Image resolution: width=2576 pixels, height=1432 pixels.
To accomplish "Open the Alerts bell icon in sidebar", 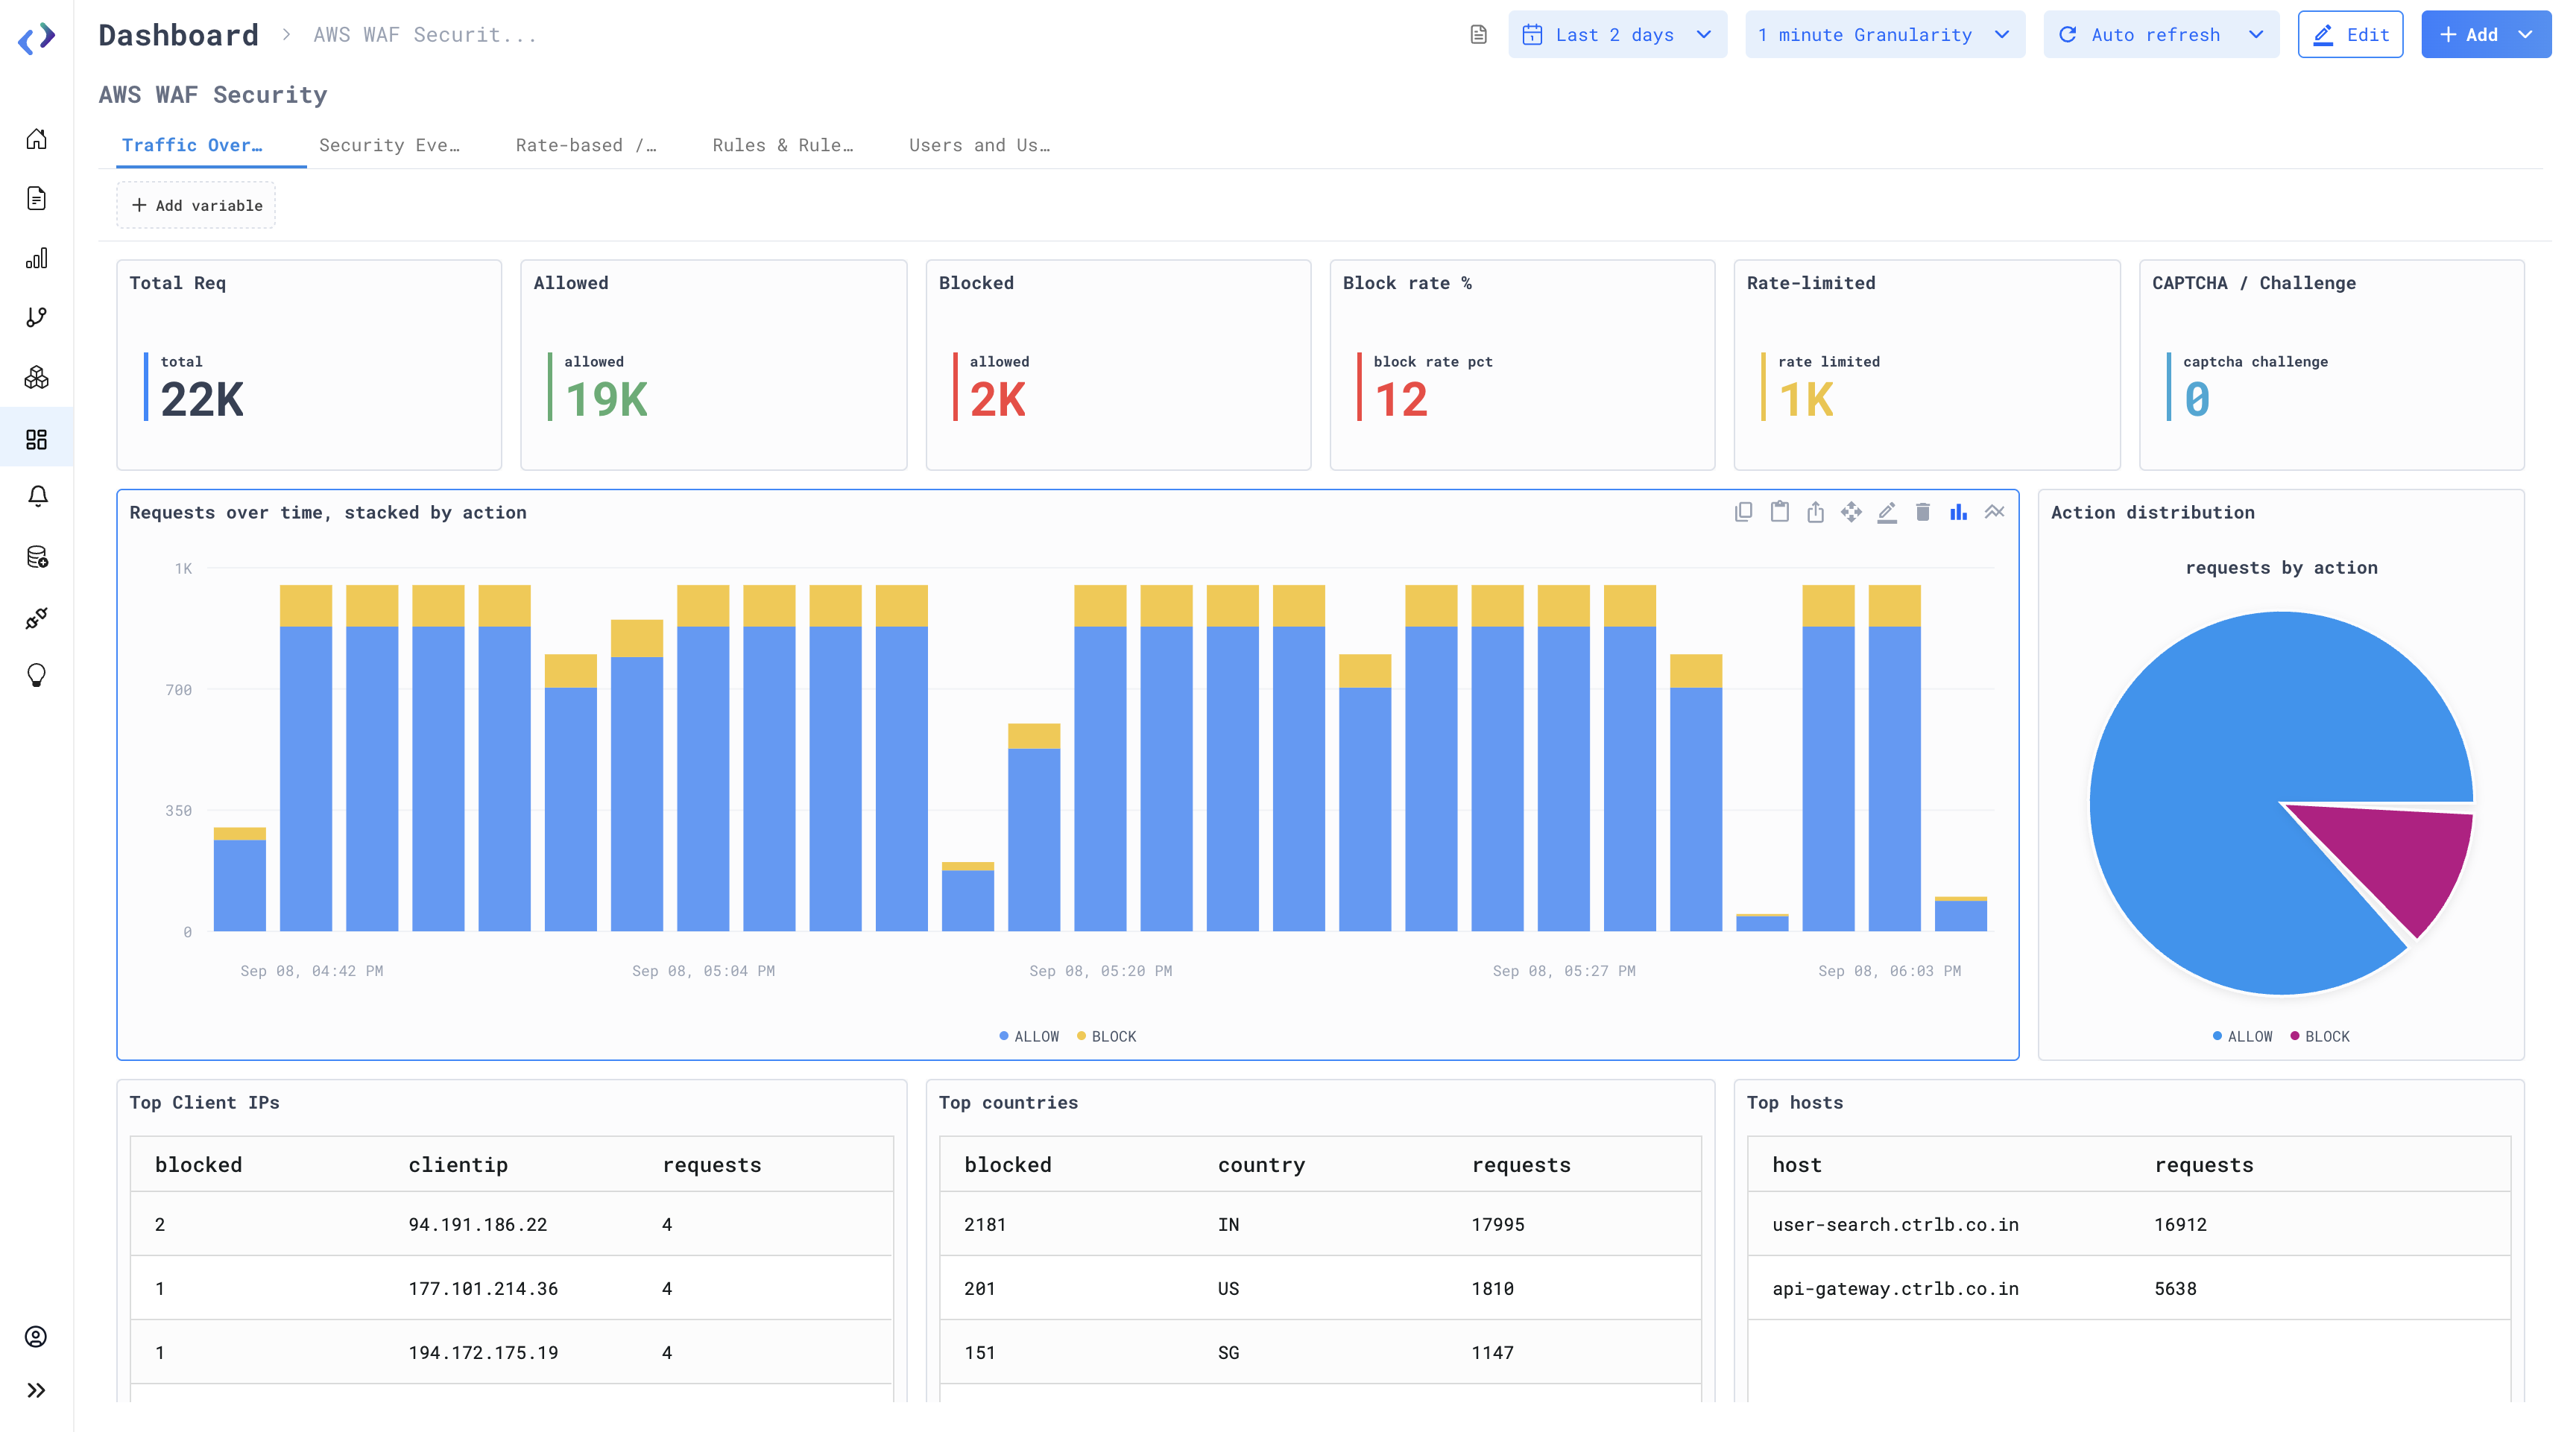I will [x=37, y=497].
